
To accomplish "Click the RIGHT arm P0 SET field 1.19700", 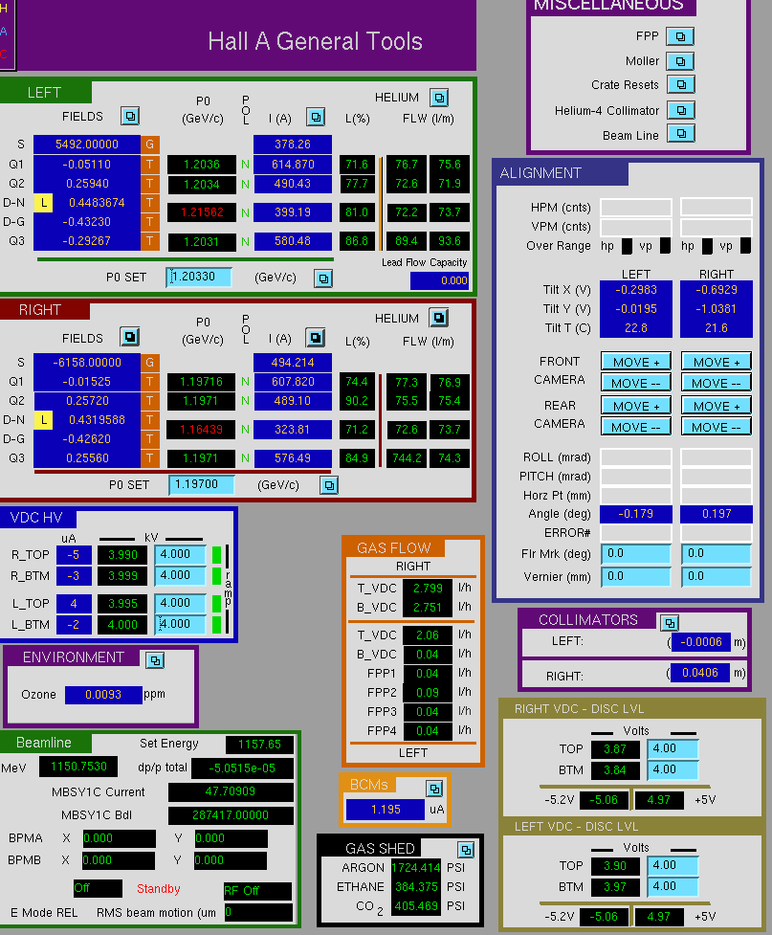I will [202, 484].
